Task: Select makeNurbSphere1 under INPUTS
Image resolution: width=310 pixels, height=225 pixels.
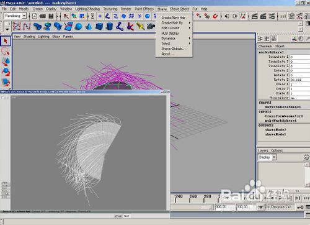Action: (281, 121)
